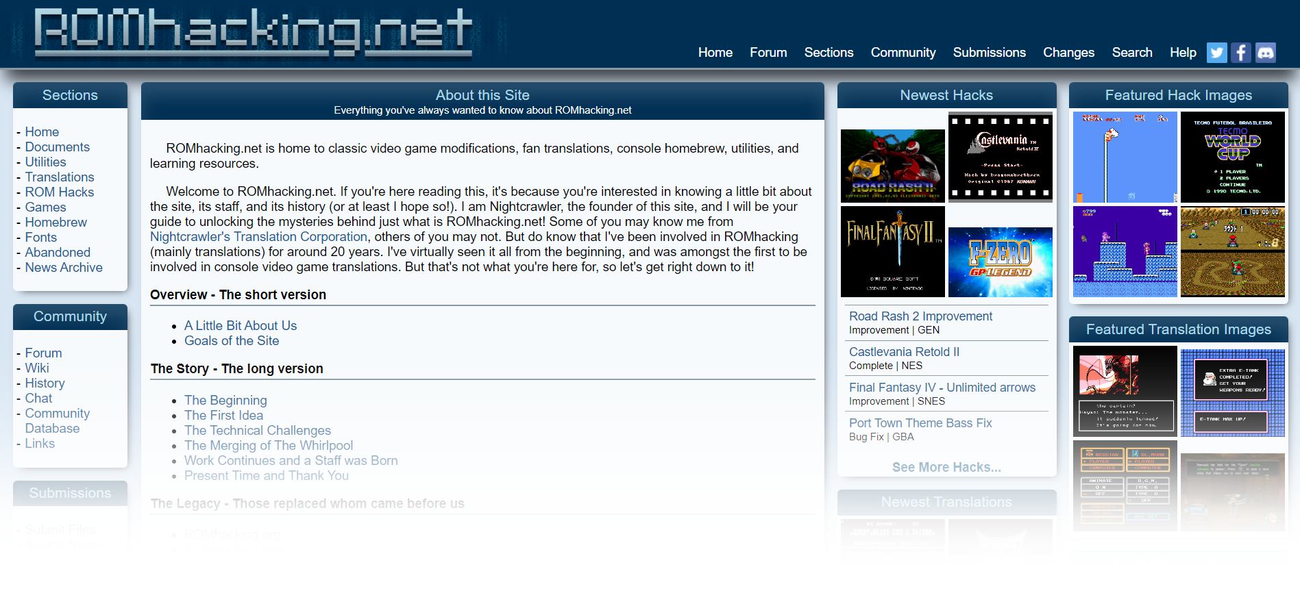Viewport: 1300px width, 606px height.
Task: Open Port Town Theme Bass Fix entry
Action: pos(920,423)
